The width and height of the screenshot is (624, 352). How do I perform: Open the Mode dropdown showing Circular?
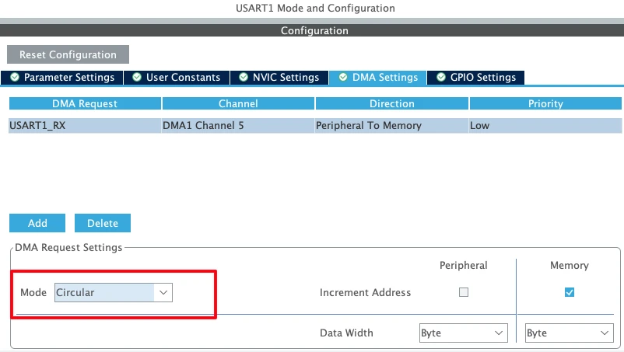114,292
